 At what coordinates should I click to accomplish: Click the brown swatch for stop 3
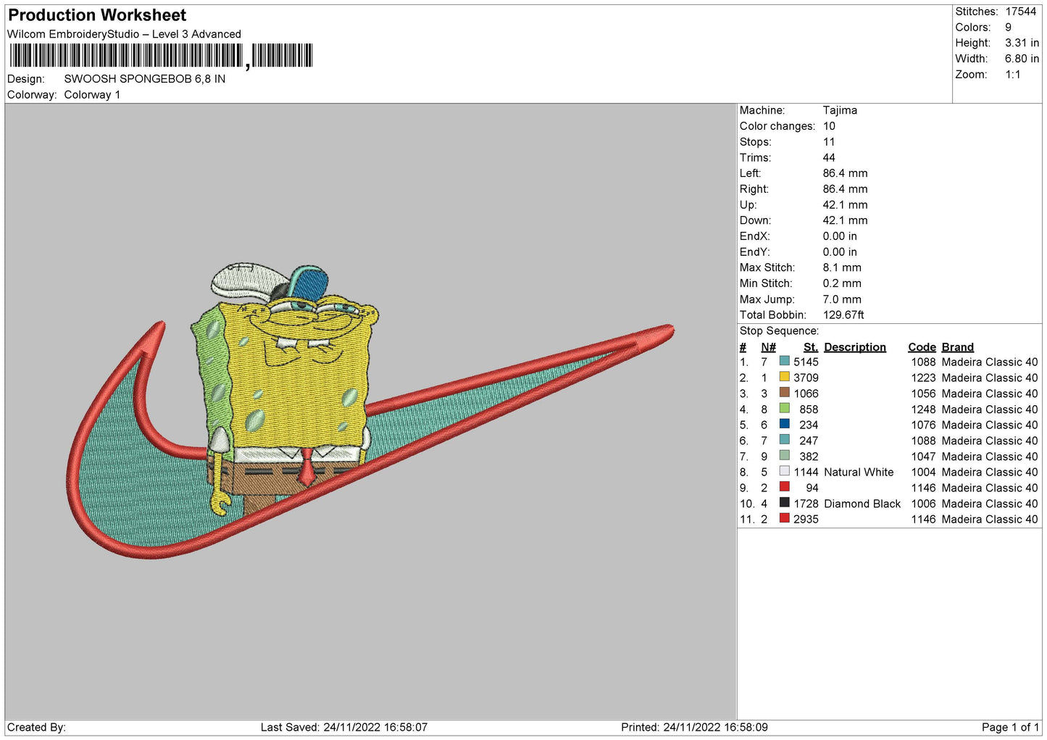tap(784, 393)
